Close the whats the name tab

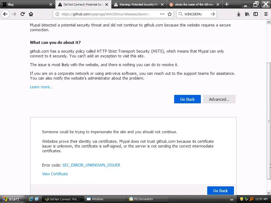click(x=218, y=4)
